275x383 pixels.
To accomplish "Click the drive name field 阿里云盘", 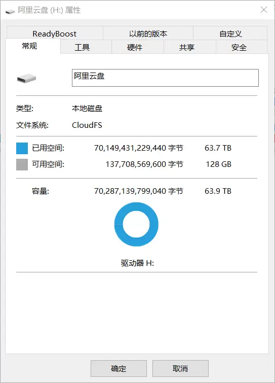I will (165, 78).
